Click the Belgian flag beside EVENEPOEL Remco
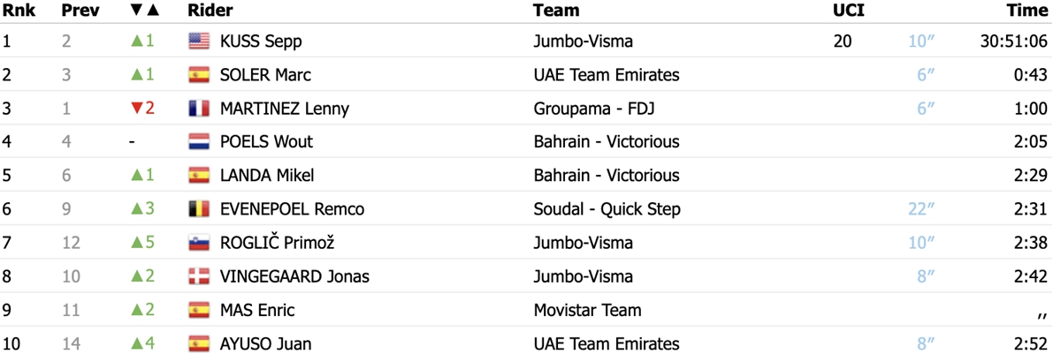1061x354 pixels. click(199, 209)
